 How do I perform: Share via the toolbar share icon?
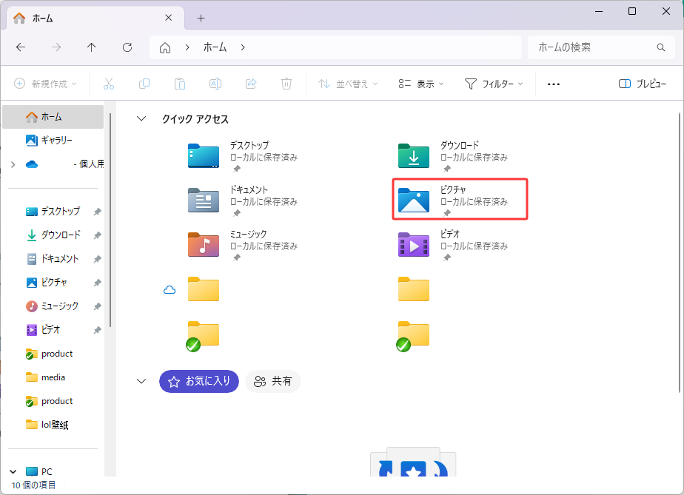251,84
